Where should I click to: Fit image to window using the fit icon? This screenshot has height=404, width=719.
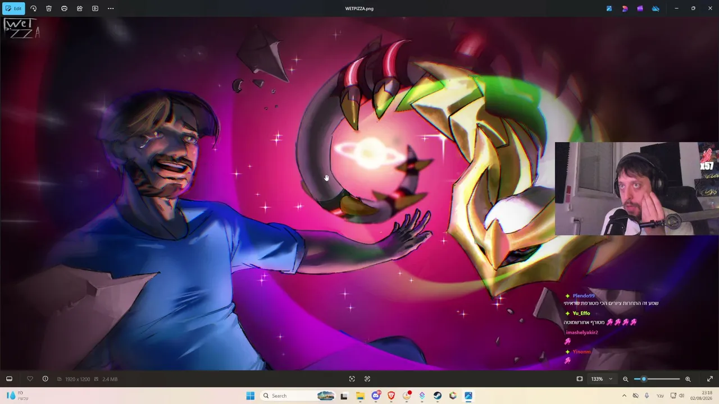coord(580,379)
